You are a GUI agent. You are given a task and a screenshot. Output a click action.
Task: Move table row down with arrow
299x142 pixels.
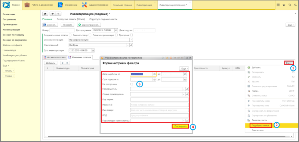coord(67,63)
